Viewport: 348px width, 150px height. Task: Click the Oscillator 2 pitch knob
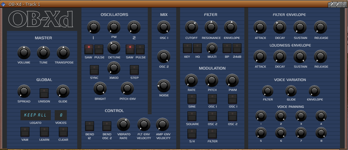tap(134, 27)
